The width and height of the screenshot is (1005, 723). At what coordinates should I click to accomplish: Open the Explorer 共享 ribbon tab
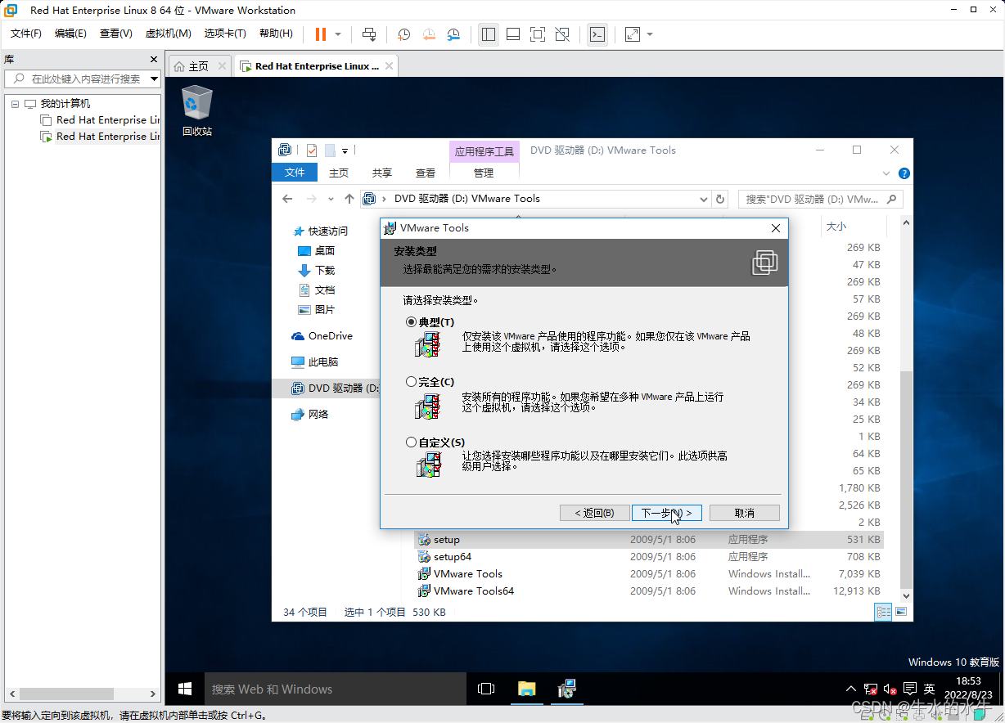coord(382,173)
